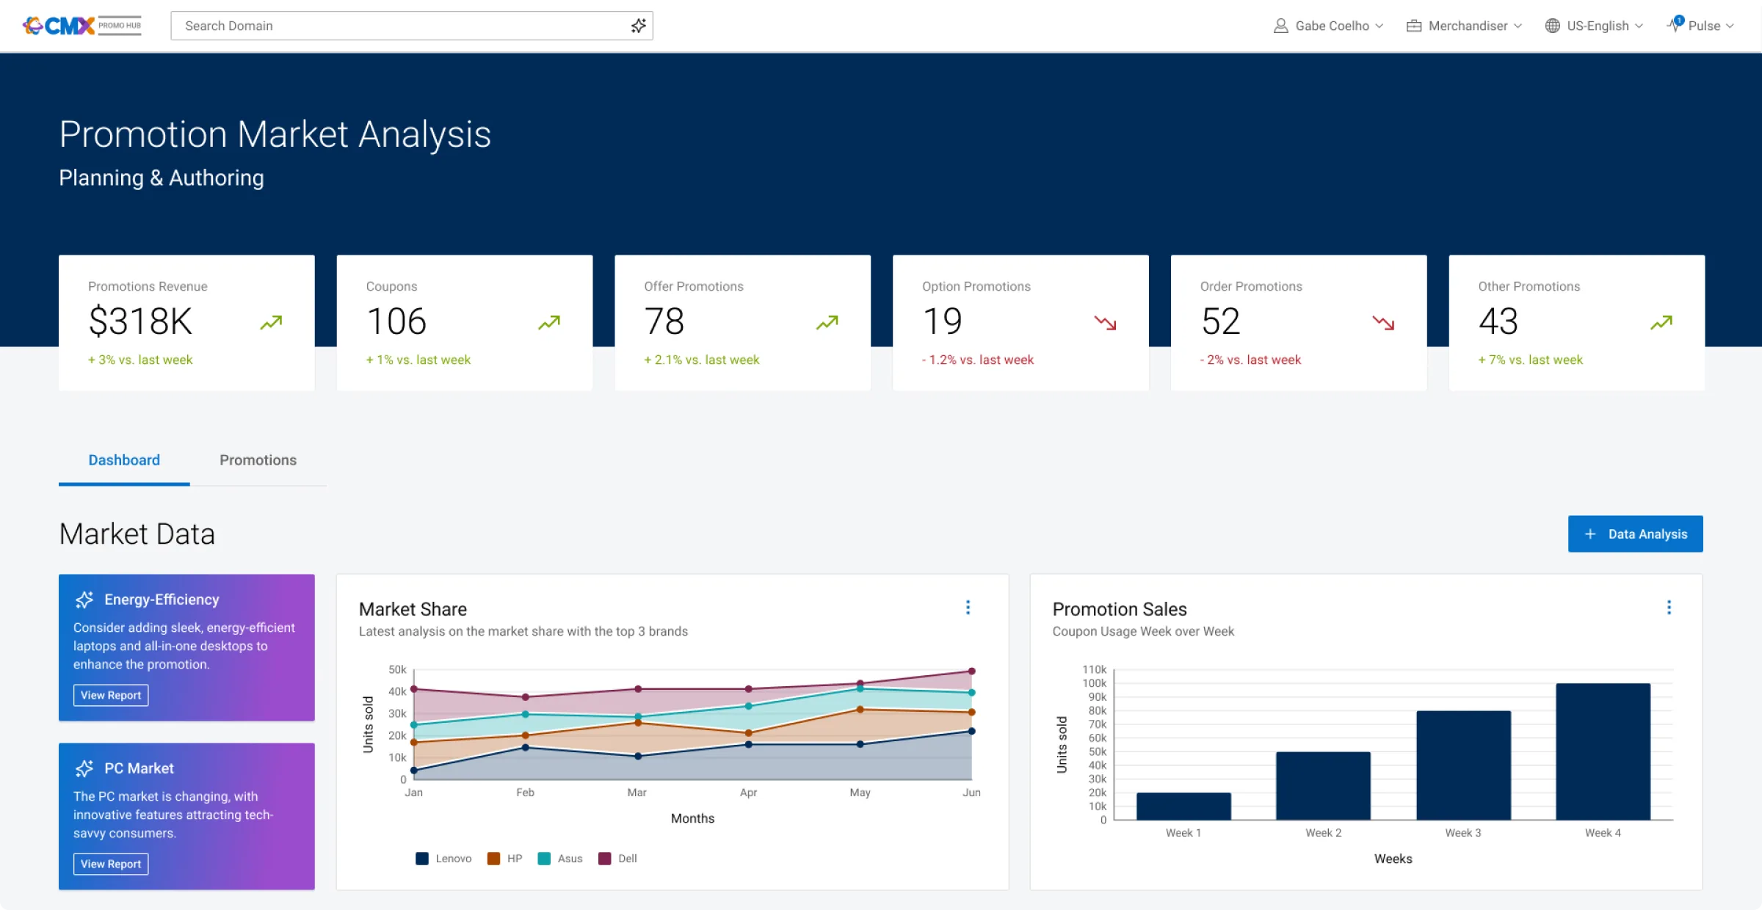Screen dimensions: 1762x910
Task: Switch to the Dashboard tab
Action: point(124,460)
